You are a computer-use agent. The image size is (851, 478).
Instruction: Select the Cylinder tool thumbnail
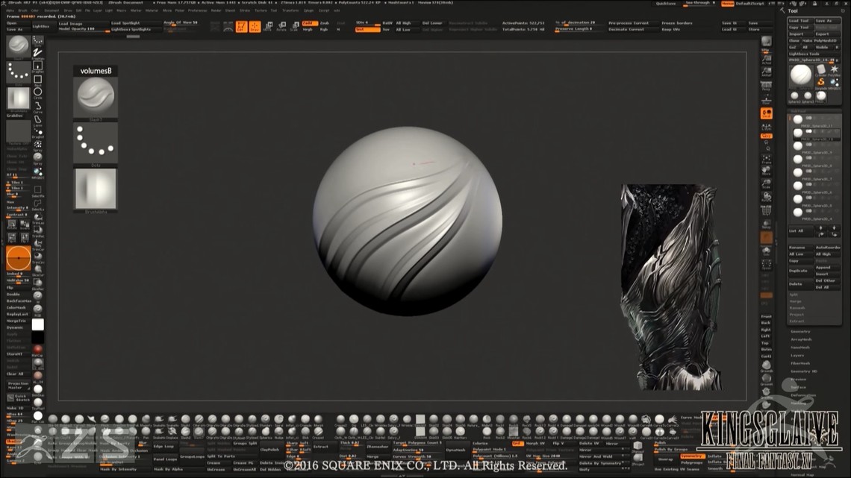821,69
